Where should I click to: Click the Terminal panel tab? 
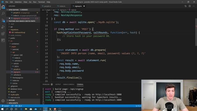click(x=80, y=84)
